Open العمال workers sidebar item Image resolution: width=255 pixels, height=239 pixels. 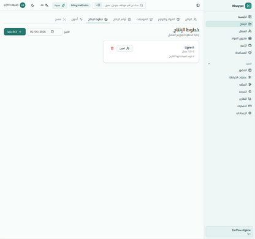coord(229,31)
